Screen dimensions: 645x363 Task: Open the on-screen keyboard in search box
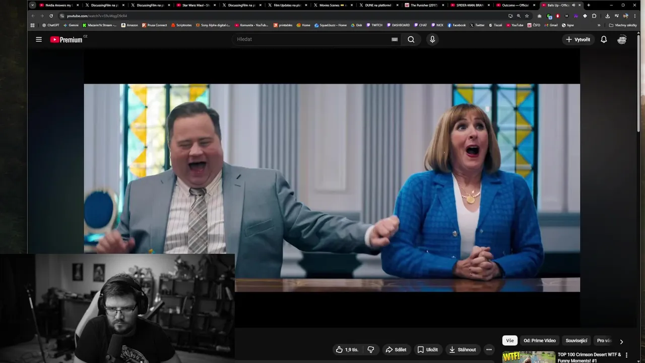(395, 39)
